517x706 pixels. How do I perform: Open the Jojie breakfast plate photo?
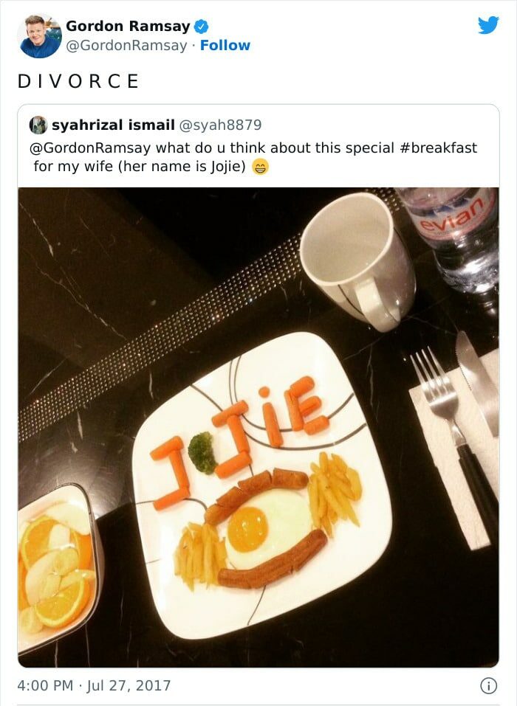[x=258, y=427]
